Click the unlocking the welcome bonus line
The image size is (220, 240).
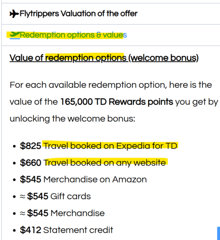click(72, 119)
